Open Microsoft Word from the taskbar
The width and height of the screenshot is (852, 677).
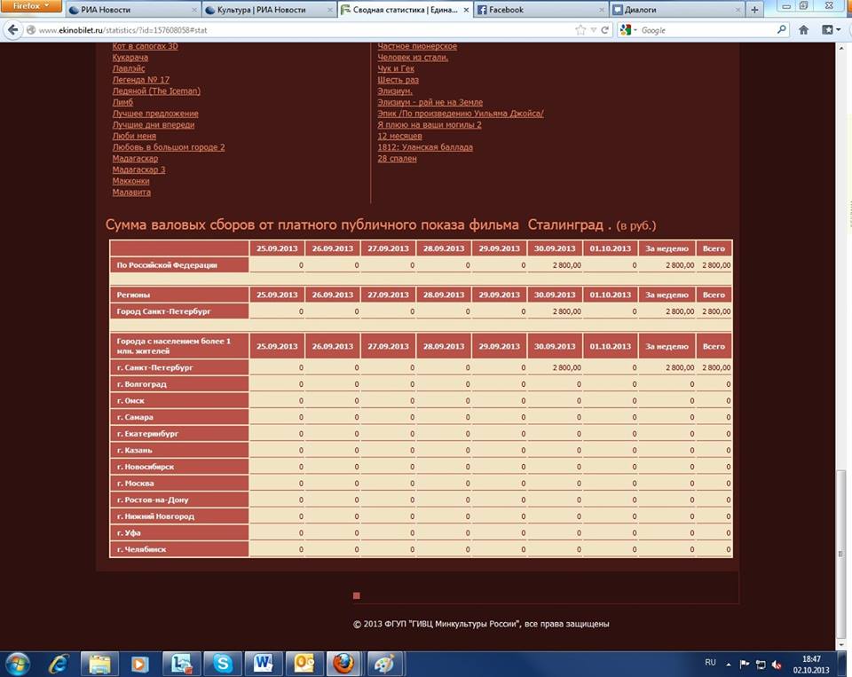click(x=263, y=664)
